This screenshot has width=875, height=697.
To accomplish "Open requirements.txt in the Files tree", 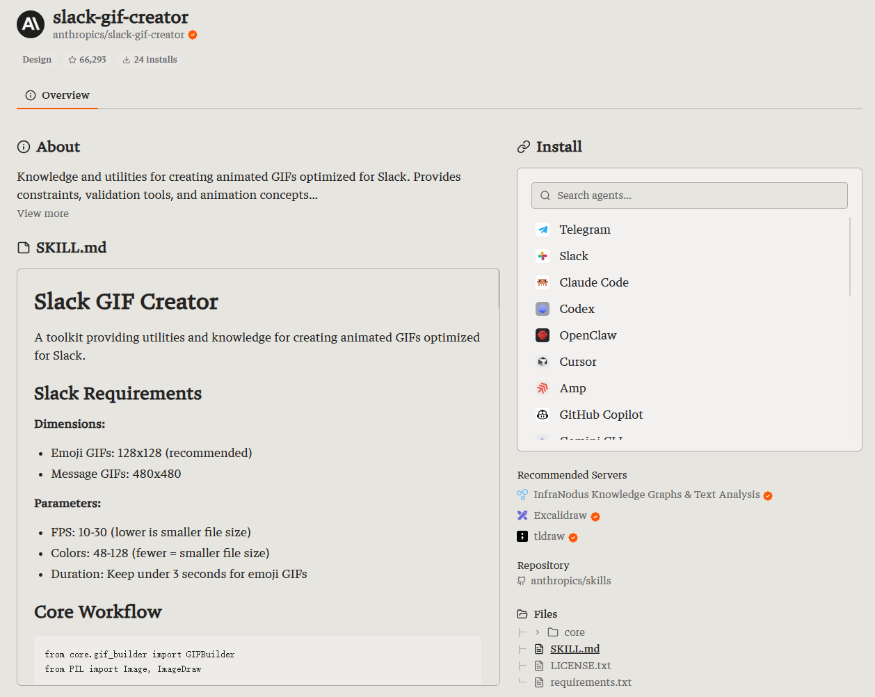I will [591, 682].
